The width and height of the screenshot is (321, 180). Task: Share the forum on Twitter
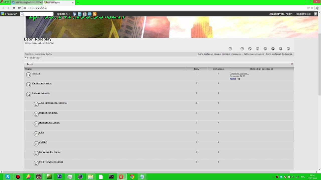(x=79, y=14)
